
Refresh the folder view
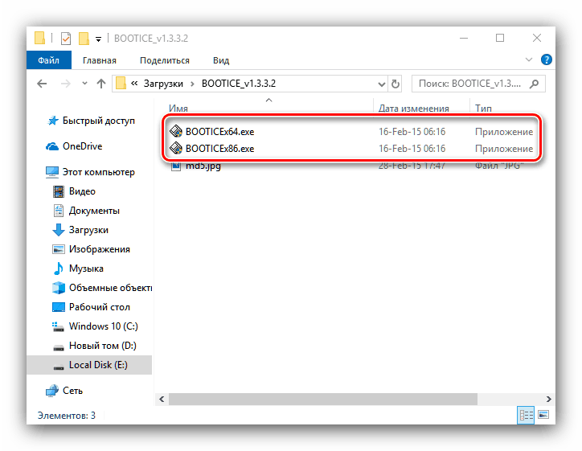[396, 84]
